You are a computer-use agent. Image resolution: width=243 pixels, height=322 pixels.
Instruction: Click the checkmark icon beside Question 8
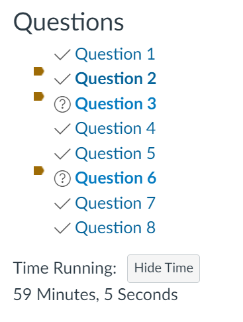pos(62,228)
